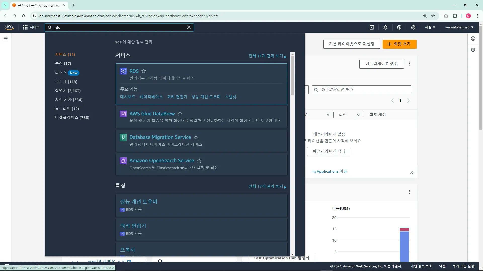Image resolution: width=483 pixels, height=271 pixels.
Task: Expand the left navigation hamburger menu
Action: [x=6, y=39]
